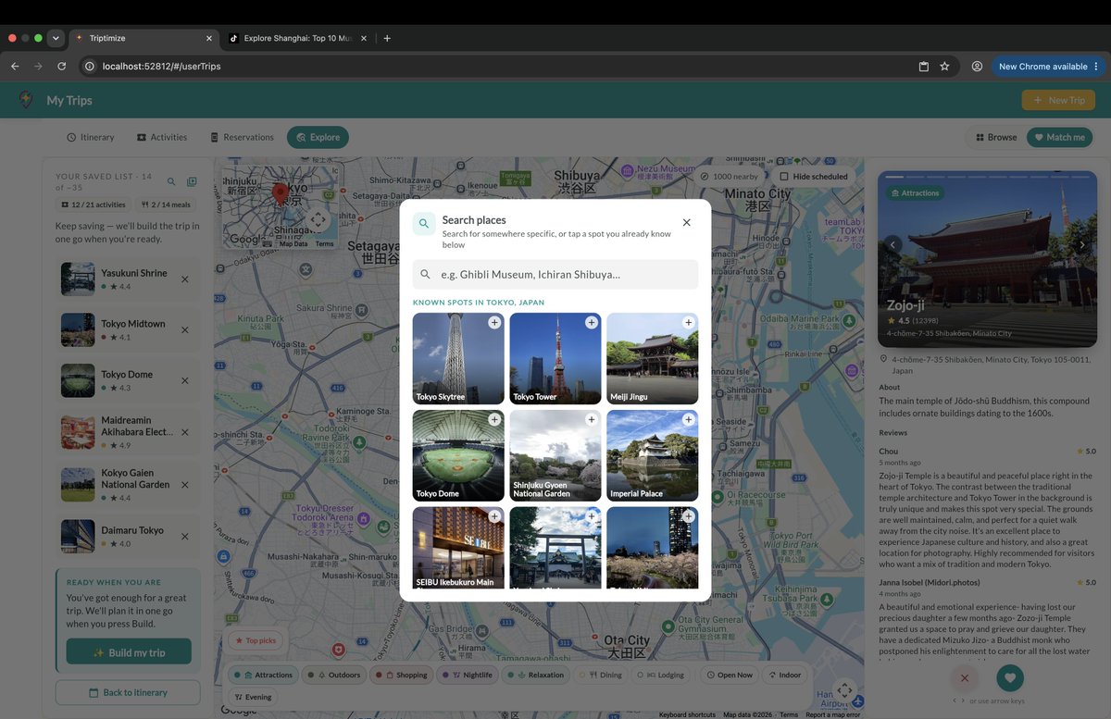Remove Tokyo Dome from the saved list

click(185, 380)
